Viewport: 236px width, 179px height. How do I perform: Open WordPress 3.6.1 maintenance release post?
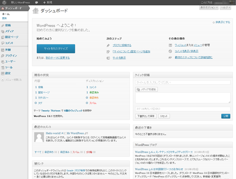[x=164, y=152]
